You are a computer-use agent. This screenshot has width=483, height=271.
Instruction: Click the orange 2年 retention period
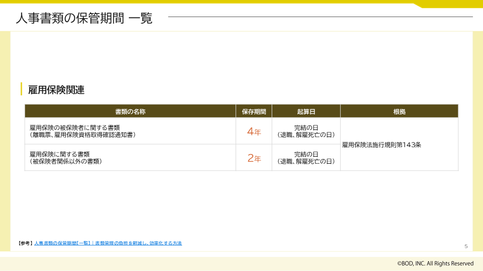coord(254,159)
